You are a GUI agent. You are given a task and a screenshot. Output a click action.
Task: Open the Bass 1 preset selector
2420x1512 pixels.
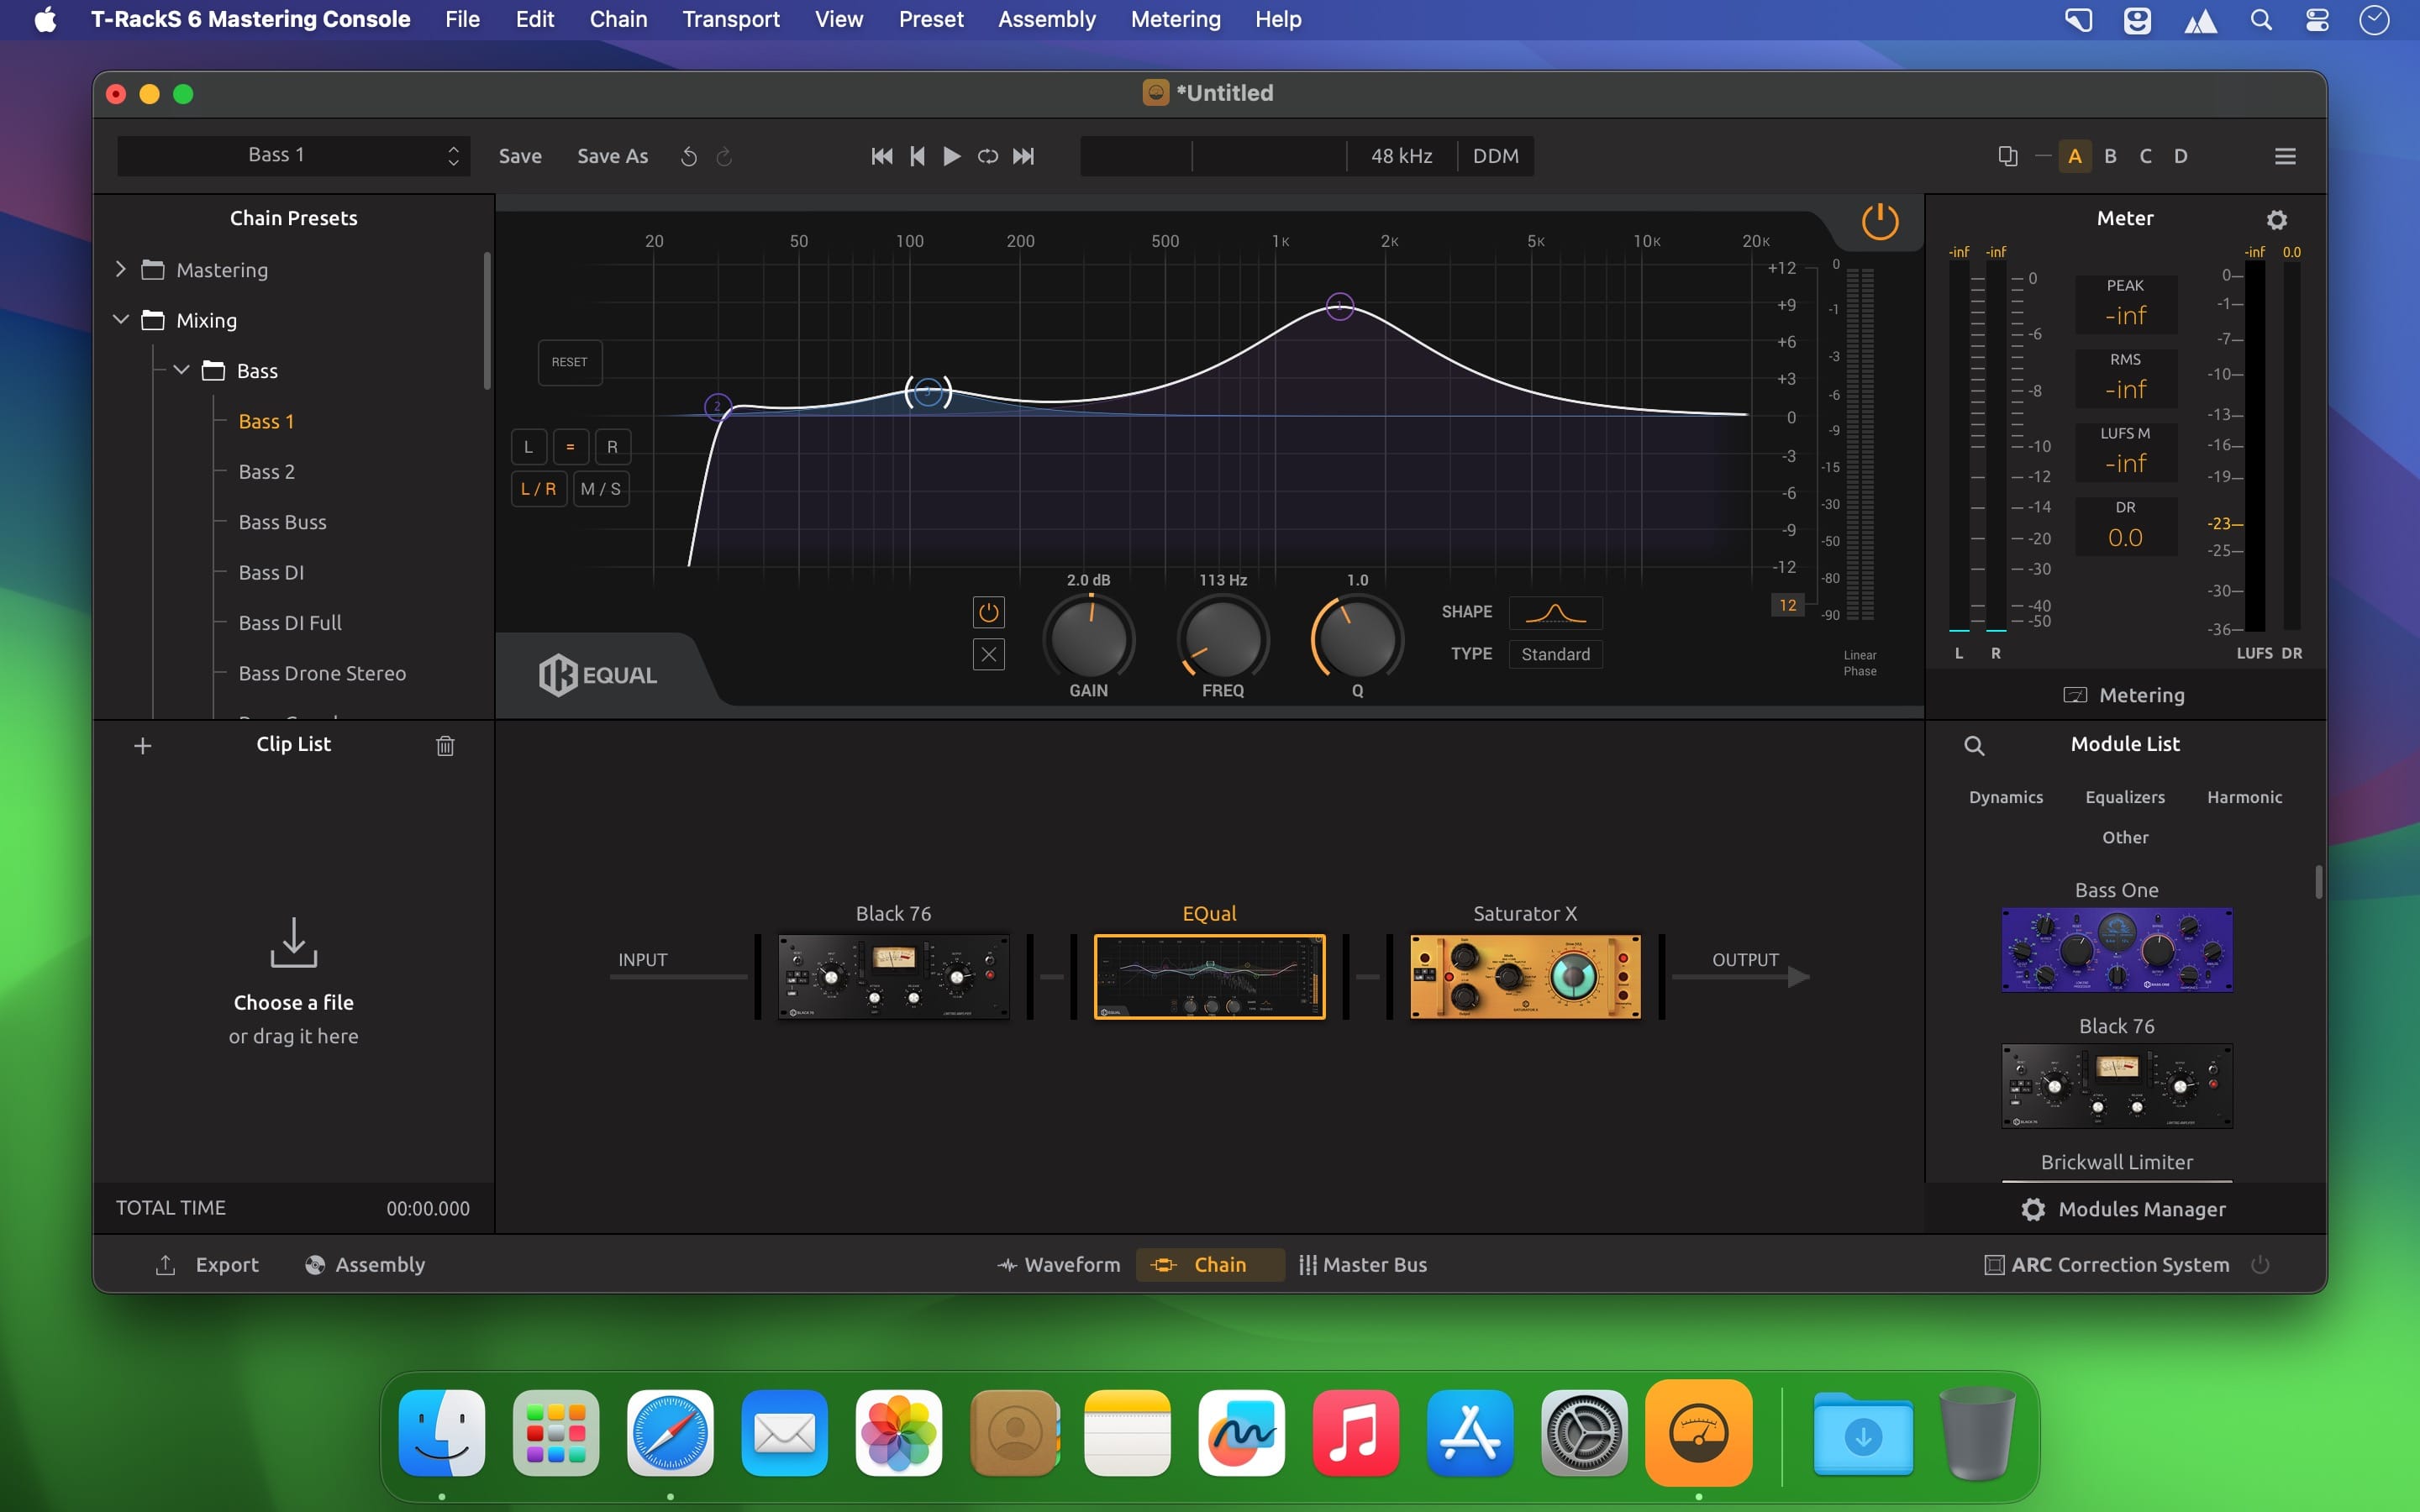click(293, 156)
